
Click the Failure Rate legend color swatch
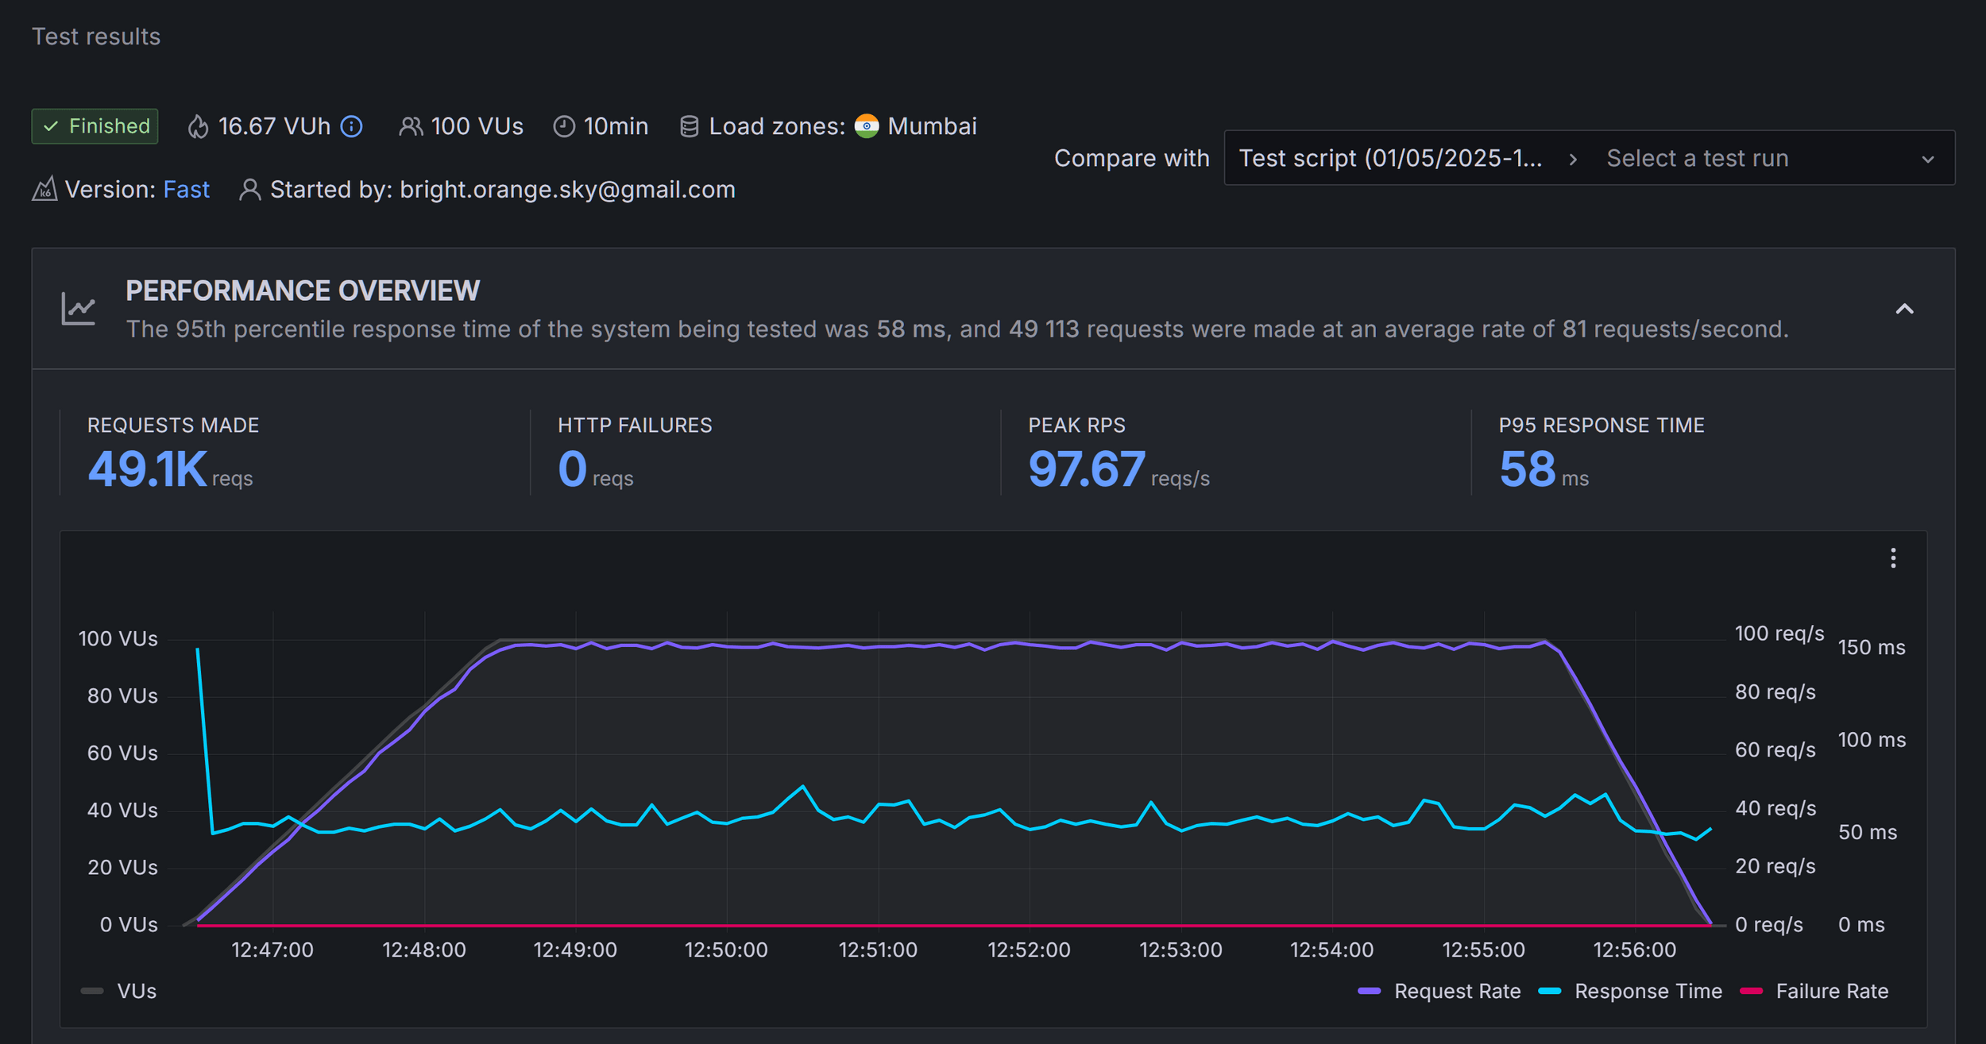click(x=1752, y=991)
